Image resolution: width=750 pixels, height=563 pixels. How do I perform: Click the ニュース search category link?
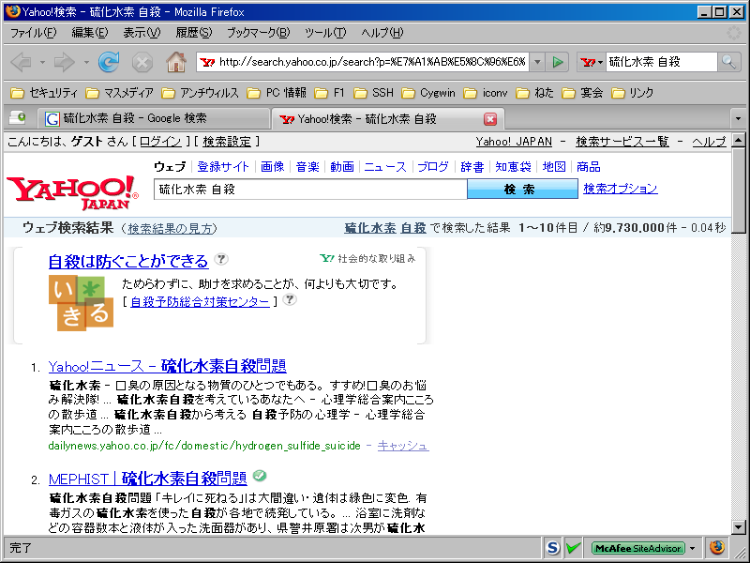(x=385, y=167)
